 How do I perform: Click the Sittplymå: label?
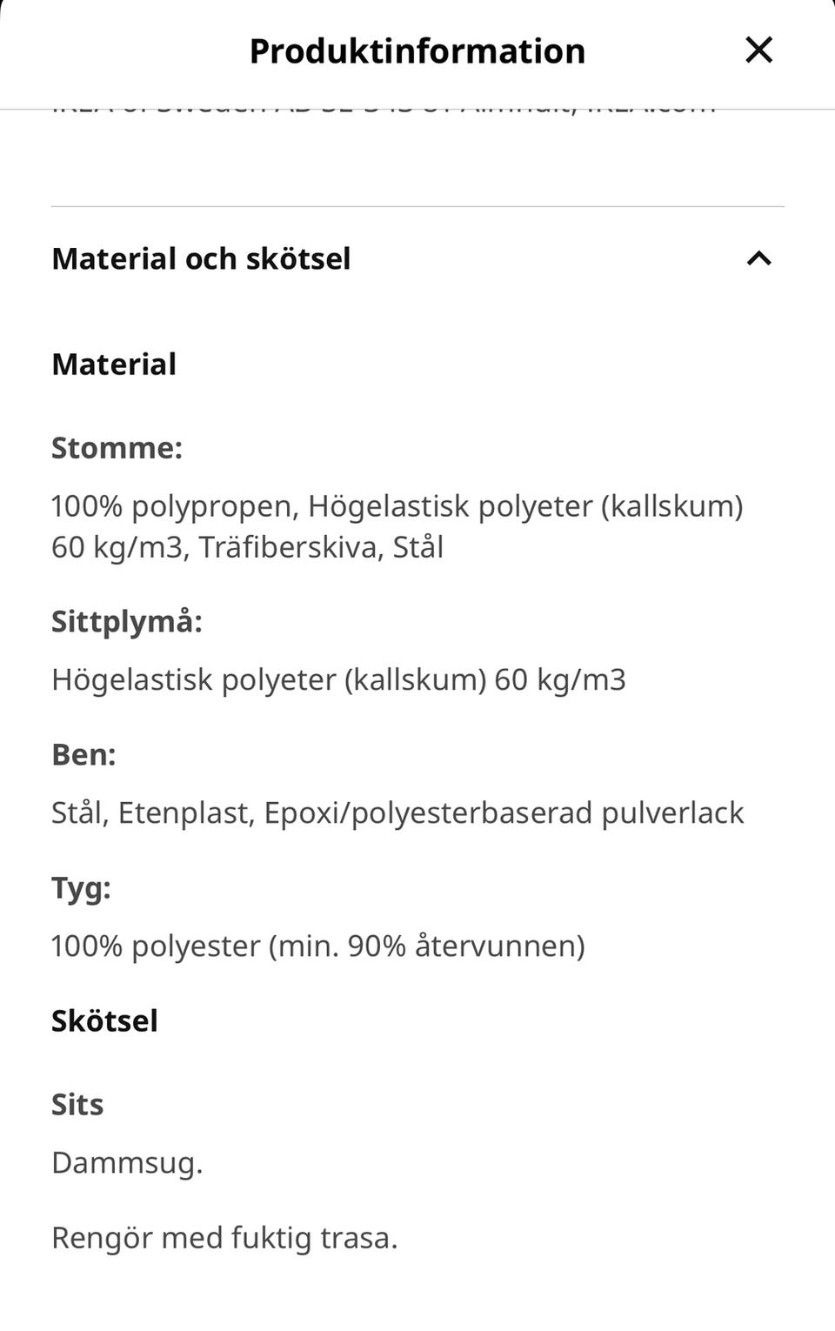tap(126, 622)
